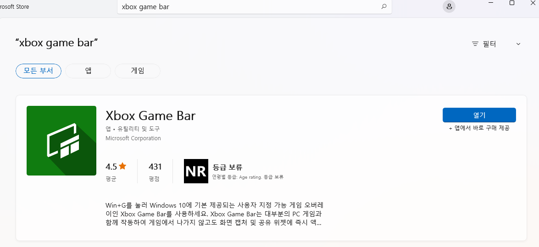
Task: Click the 등급 보류 rating text
Action: click(x=228, y=167)
